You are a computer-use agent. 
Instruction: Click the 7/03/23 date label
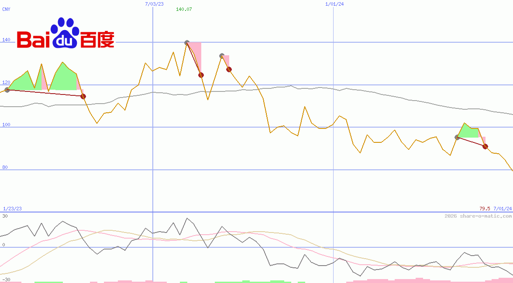pyautogui.click(x=154, y=4)
